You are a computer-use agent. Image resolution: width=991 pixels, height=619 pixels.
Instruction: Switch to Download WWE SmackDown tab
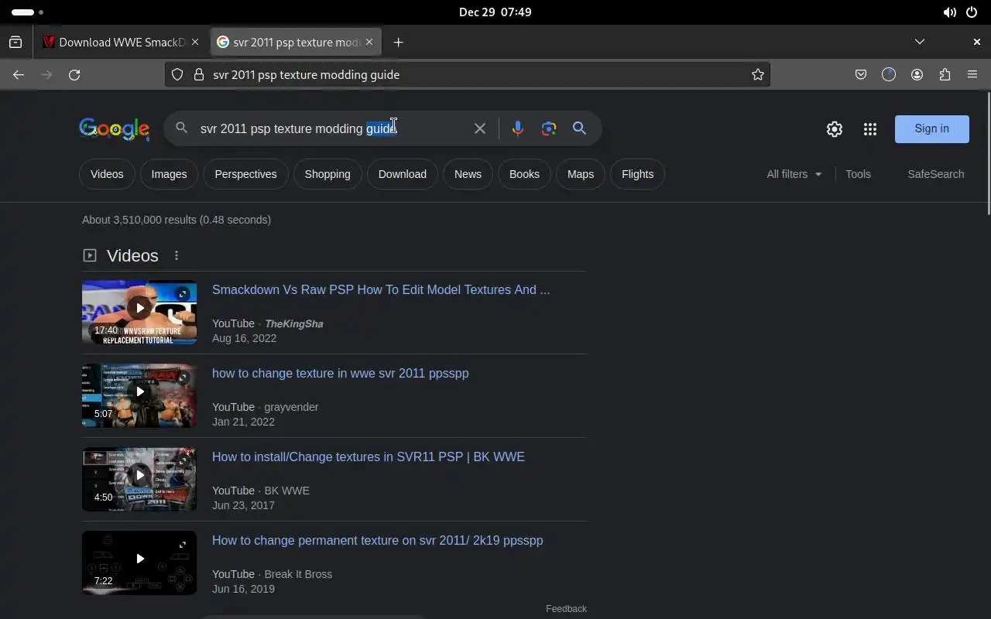coord(122,43)
